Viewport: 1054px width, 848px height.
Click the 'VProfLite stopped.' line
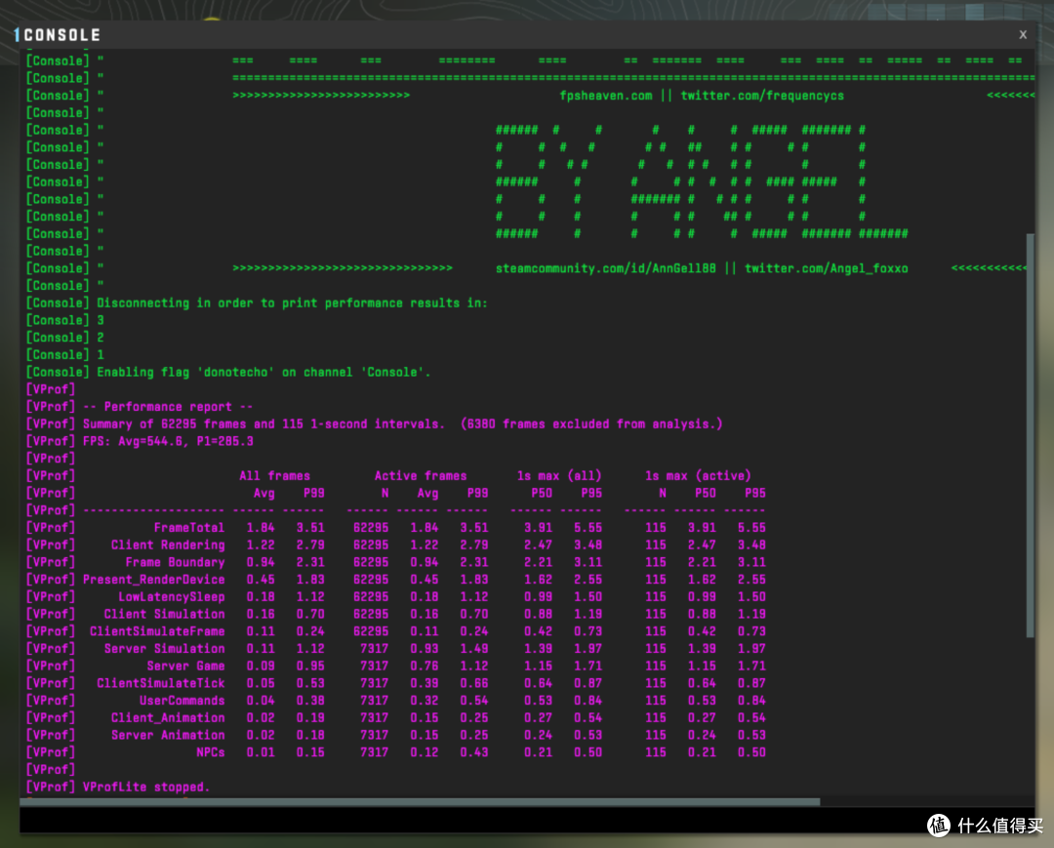tap(146, 787)
